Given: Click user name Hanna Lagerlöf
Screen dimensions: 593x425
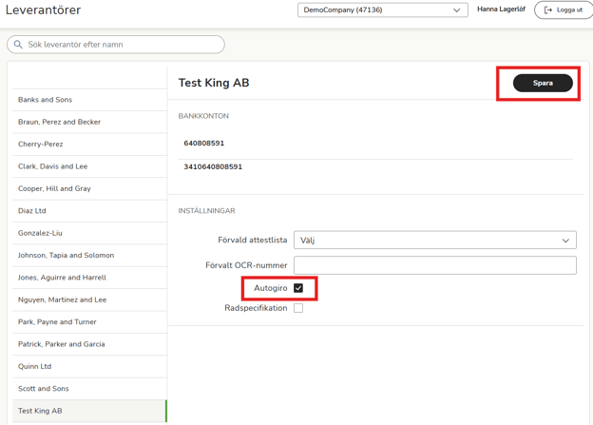Looking at the screenshot, I should [501, 10].
